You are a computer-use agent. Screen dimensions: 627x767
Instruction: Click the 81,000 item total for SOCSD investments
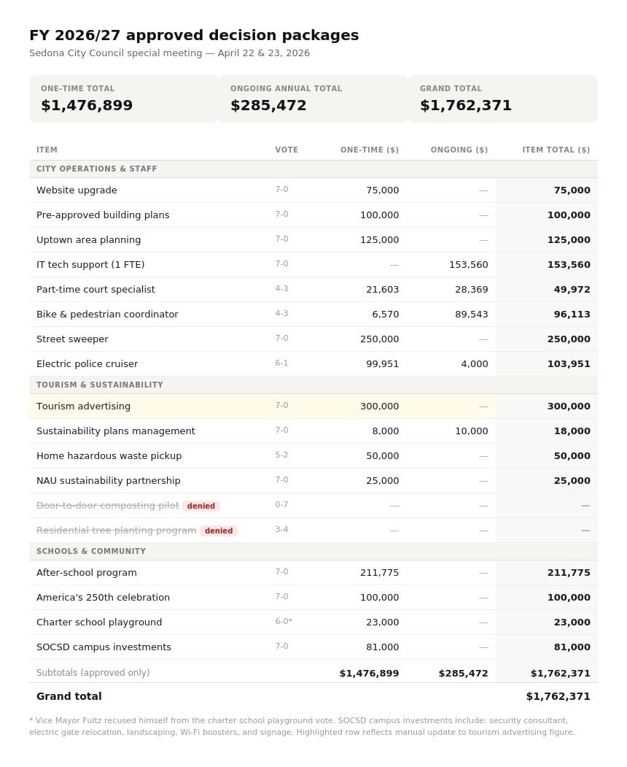point(572,647)
